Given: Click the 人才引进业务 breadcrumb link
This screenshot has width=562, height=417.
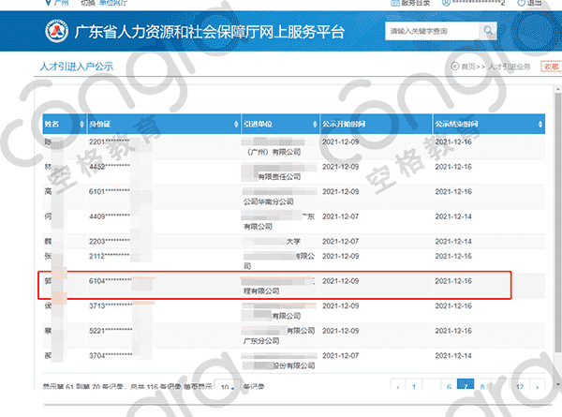Looking at the screenshot, I should 509,67.
